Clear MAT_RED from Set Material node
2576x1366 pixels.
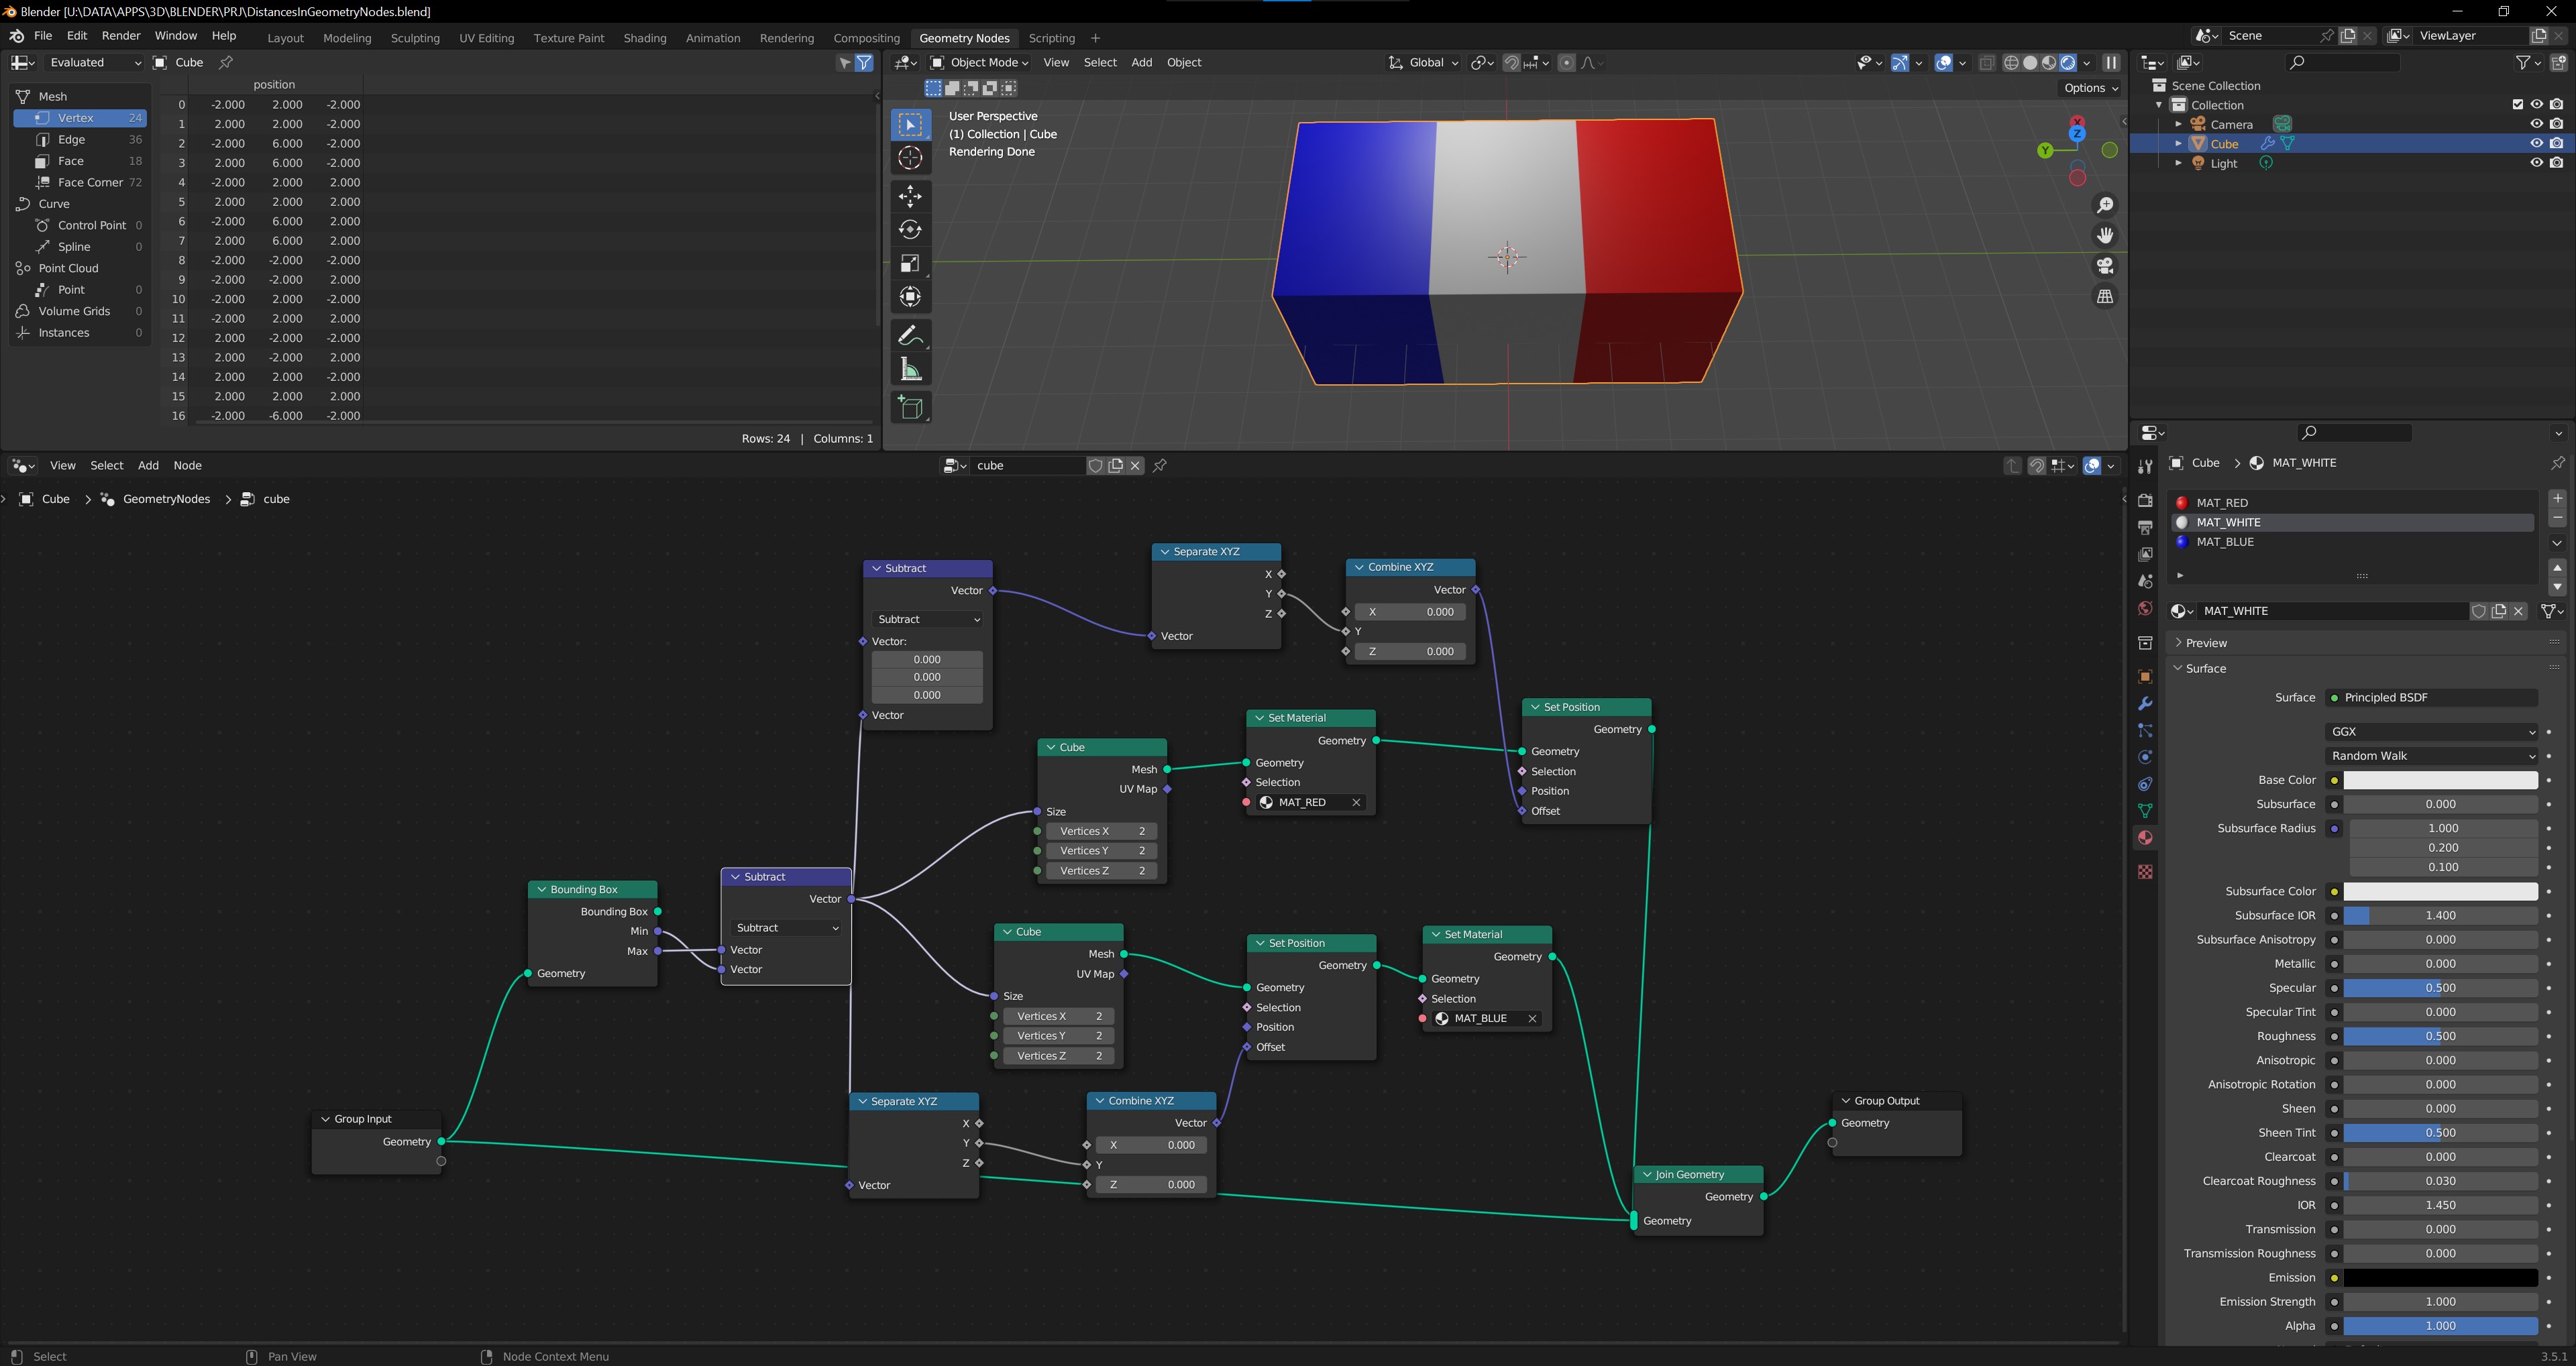click(1356, 803)
